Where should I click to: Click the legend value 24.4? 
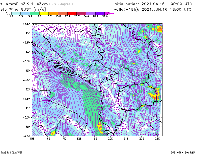pyautogui.click(x=86, y=16)
